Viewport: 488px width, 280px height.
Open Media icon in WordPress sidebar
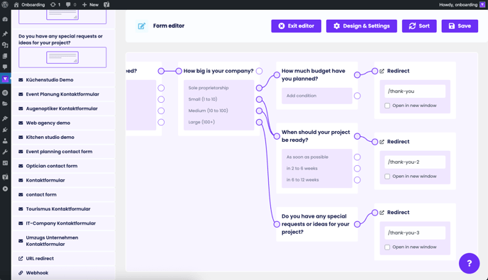5,45
